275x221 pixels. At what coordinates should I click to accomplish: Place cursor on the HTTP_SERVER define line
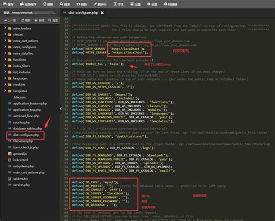point(108,49)
